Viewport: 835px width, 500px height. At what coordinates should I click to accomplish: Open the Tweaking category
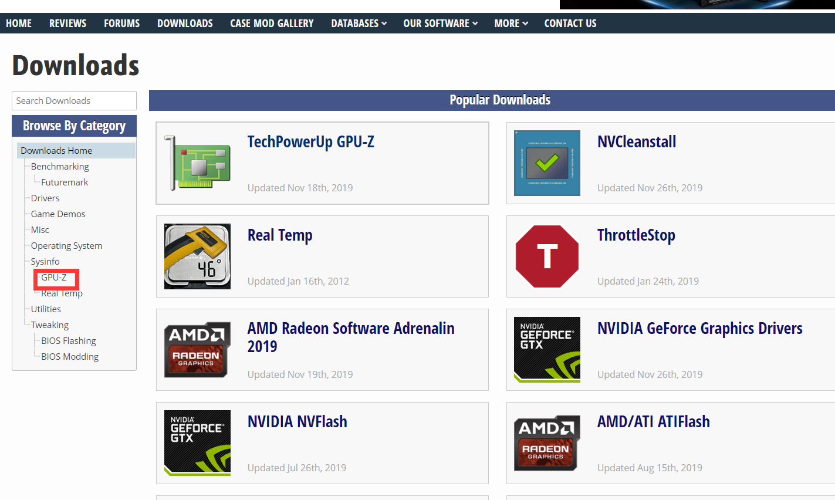coord(50,325)
